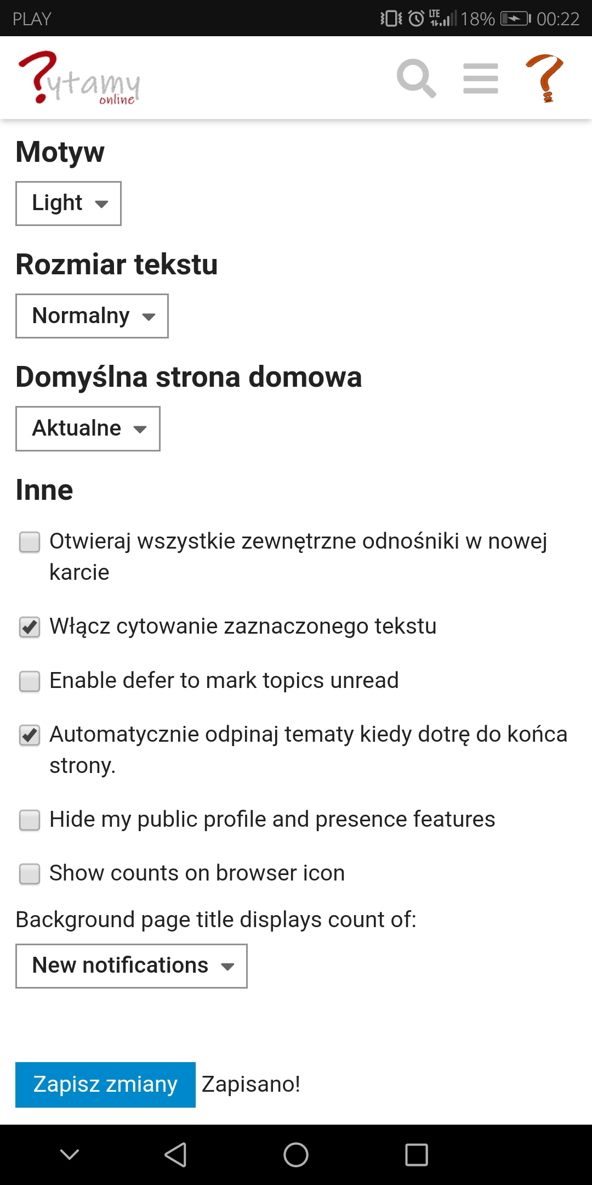This screenshot has height=1185, width=592.
Task: Enable opening external links in new tab
Action: tap(30, 542)
